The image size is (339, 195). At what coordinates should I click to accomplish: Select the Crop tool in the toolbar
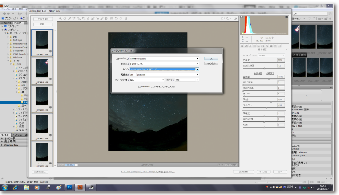click(x=84, y=18)
